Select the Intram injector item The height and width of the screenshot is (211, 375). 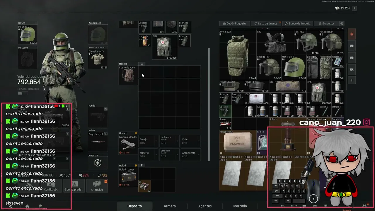[x=337, y=111]
